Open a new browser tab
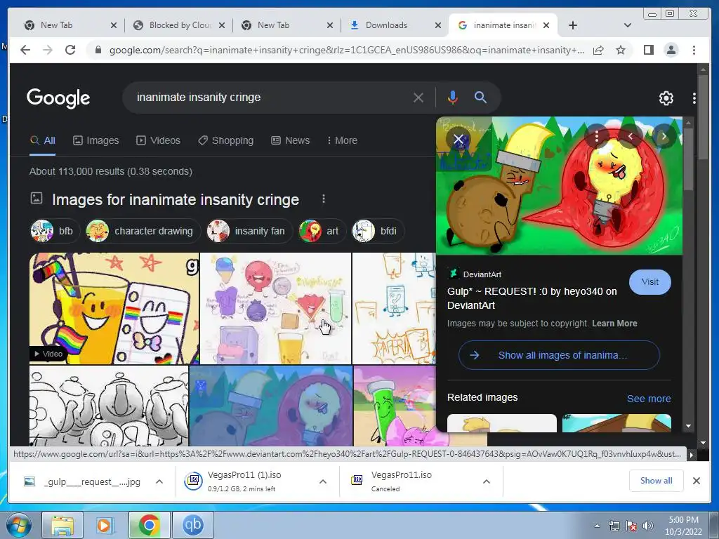This screenshot has height=539, width=719. click(x=573, y=25)
